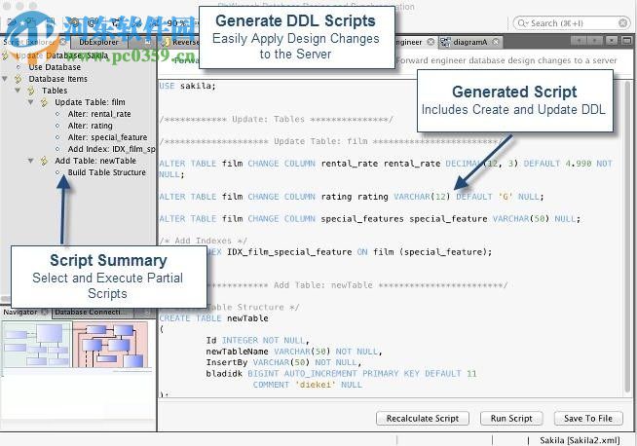Collapse the Update Table: film node
Viewport: 637px width, 446px height.
pos(30,102)
